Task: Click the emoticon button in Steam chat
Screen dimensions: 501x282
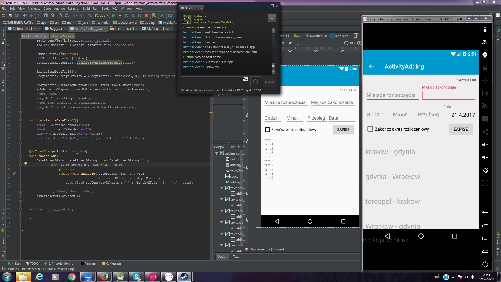Action: (x=255, y=82)
